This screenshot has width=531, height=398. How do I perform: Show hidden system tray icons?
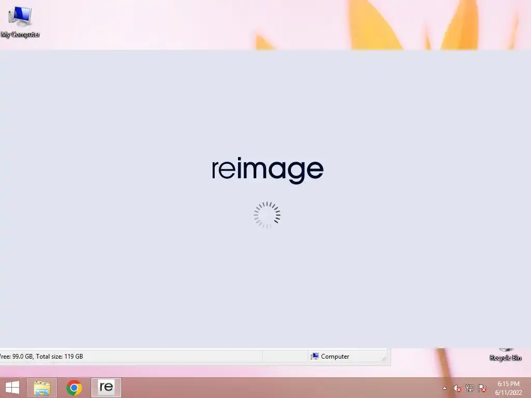click(x=444, y=388)
